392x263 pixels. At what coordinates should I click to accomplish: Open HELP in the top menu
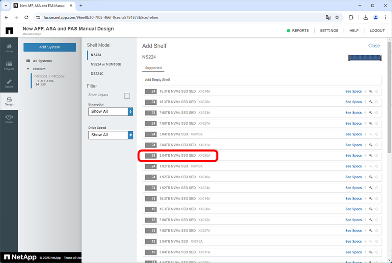(354, 30)
